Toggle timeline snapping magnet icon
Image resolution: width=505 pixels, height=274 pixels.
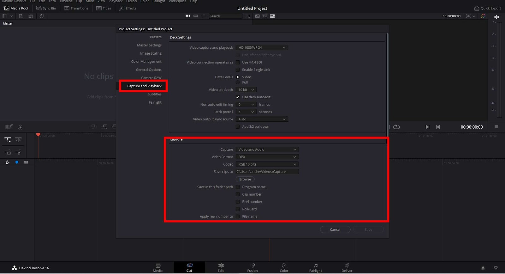point(8,162)
